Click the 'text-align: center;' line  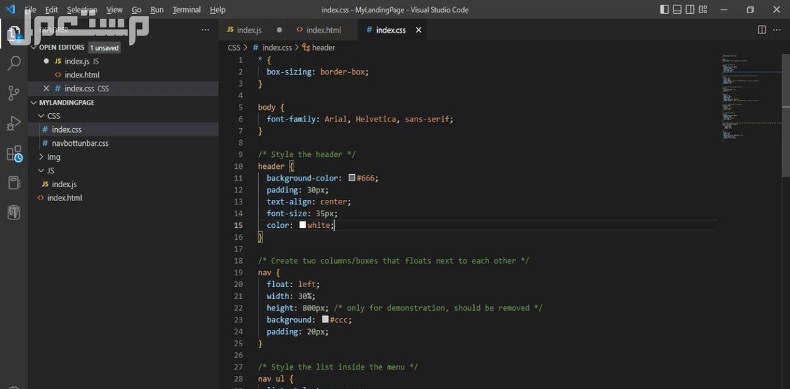point(309,202)
